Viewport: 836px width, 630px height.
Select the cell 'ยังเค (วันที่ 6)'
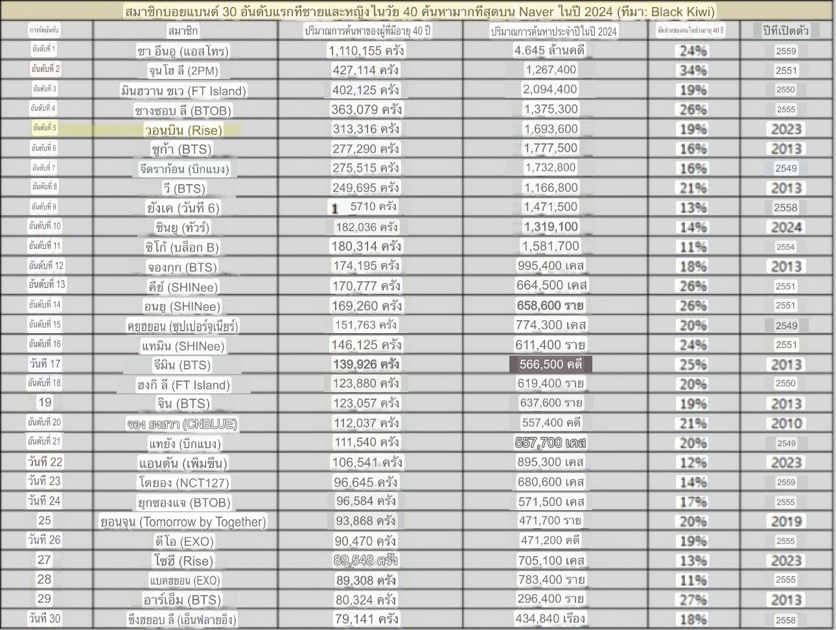click(183, 208)
